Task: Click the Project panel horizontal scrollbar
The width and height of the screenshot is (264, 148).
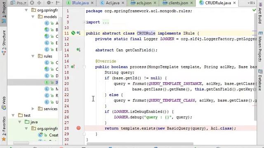Action: 21,143
